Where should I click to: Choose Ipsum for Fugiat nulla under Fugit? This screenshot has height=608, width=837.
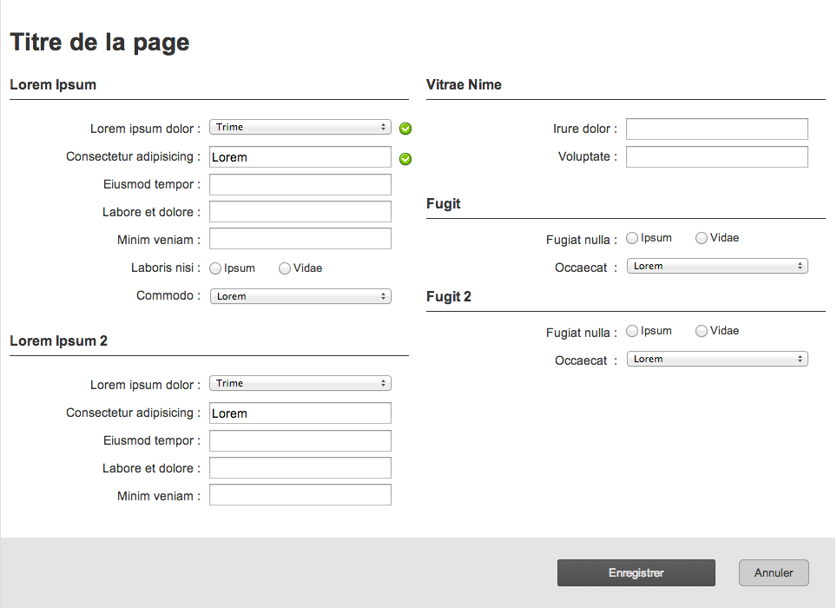(632, 237)
